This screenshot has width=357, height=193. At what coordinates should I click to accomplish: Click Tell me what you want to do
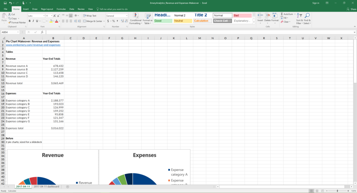[112, 9]
